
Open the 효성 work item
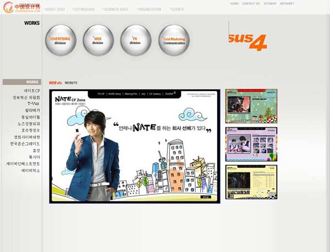[x=36, y=150]
